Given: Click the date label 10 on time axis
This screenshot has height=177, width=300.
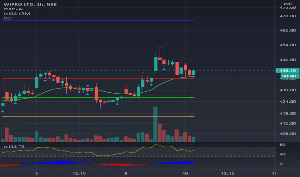Looking at the screenshot, I should click(x=185, y=173).
